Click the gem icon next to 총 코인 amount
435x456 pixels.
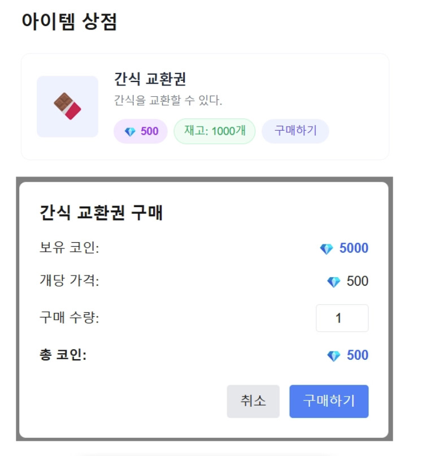[x=334, y=356]
